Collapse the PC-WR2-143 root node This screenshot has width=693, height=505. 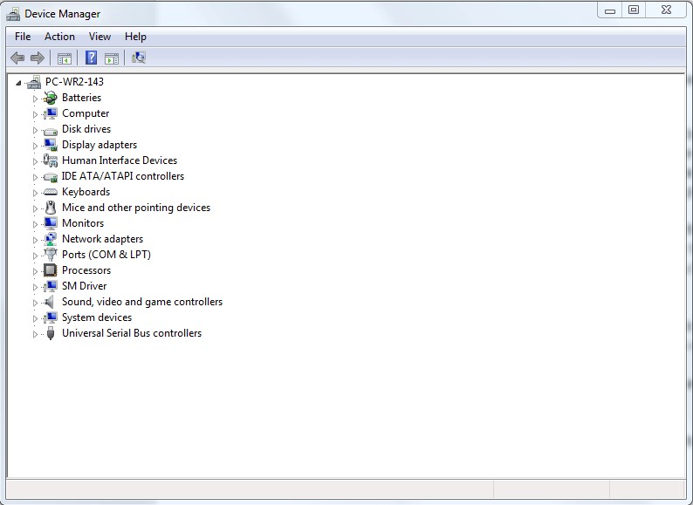pos(18,83)
